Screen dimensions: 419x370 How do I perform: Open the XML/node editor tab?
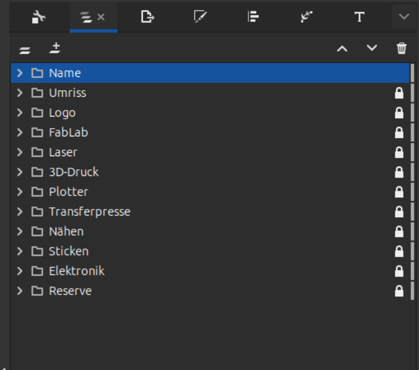point(306,17)
